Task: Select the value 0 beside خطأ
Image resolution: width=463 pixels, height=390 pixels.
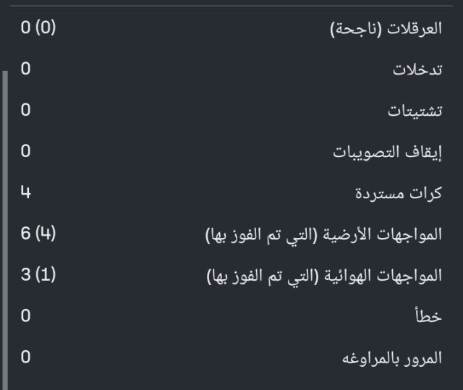Action: click(x=25, y=315)
